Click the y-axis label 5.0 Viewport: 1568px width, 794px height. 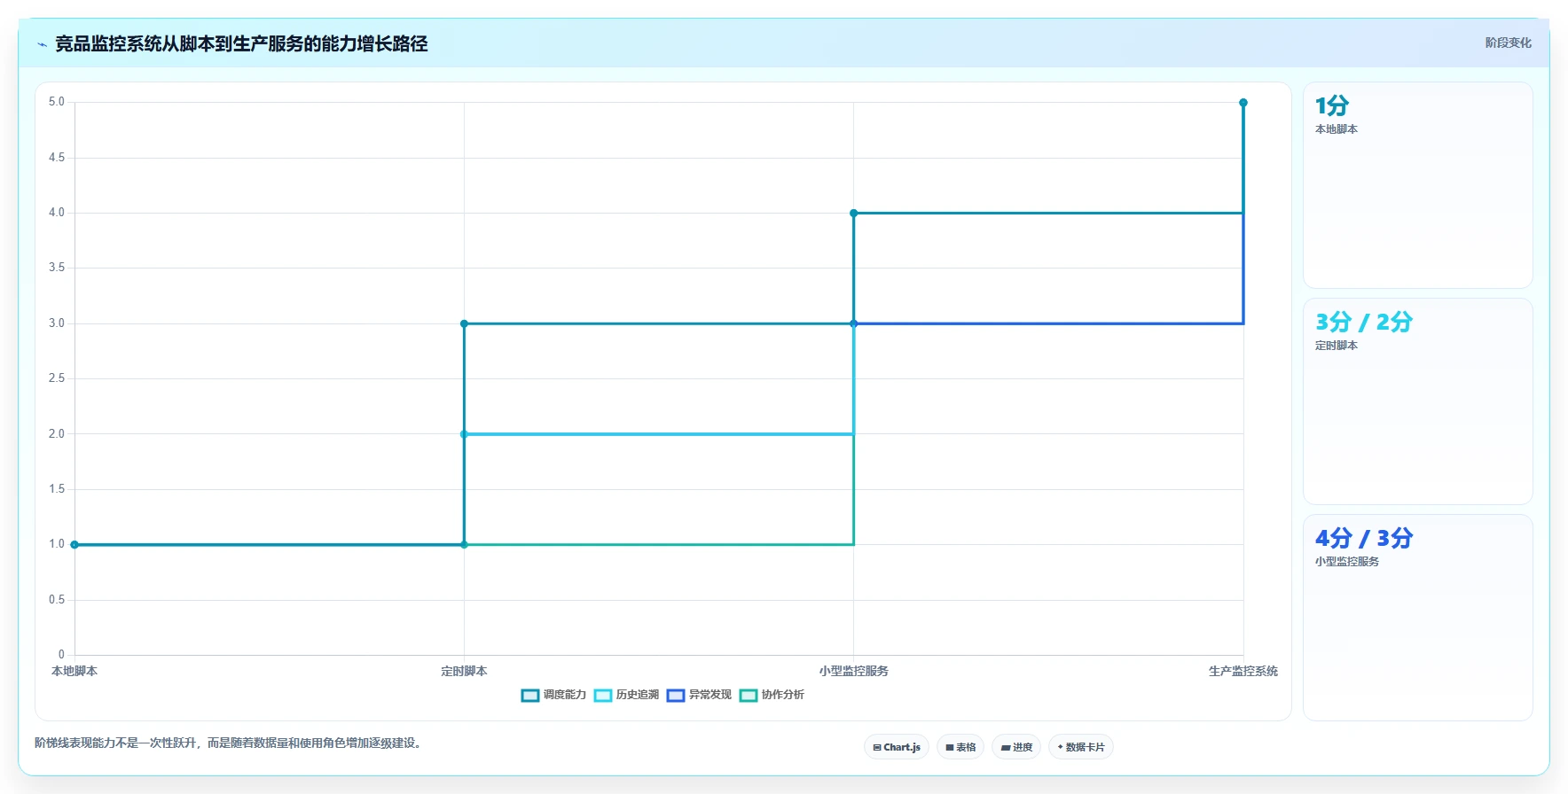(x=57, y=102)
